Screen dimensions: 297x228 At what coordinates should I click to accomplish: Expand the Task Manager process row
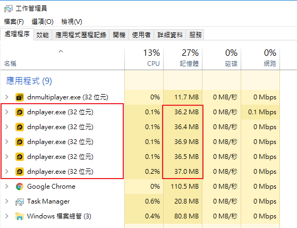7,201
